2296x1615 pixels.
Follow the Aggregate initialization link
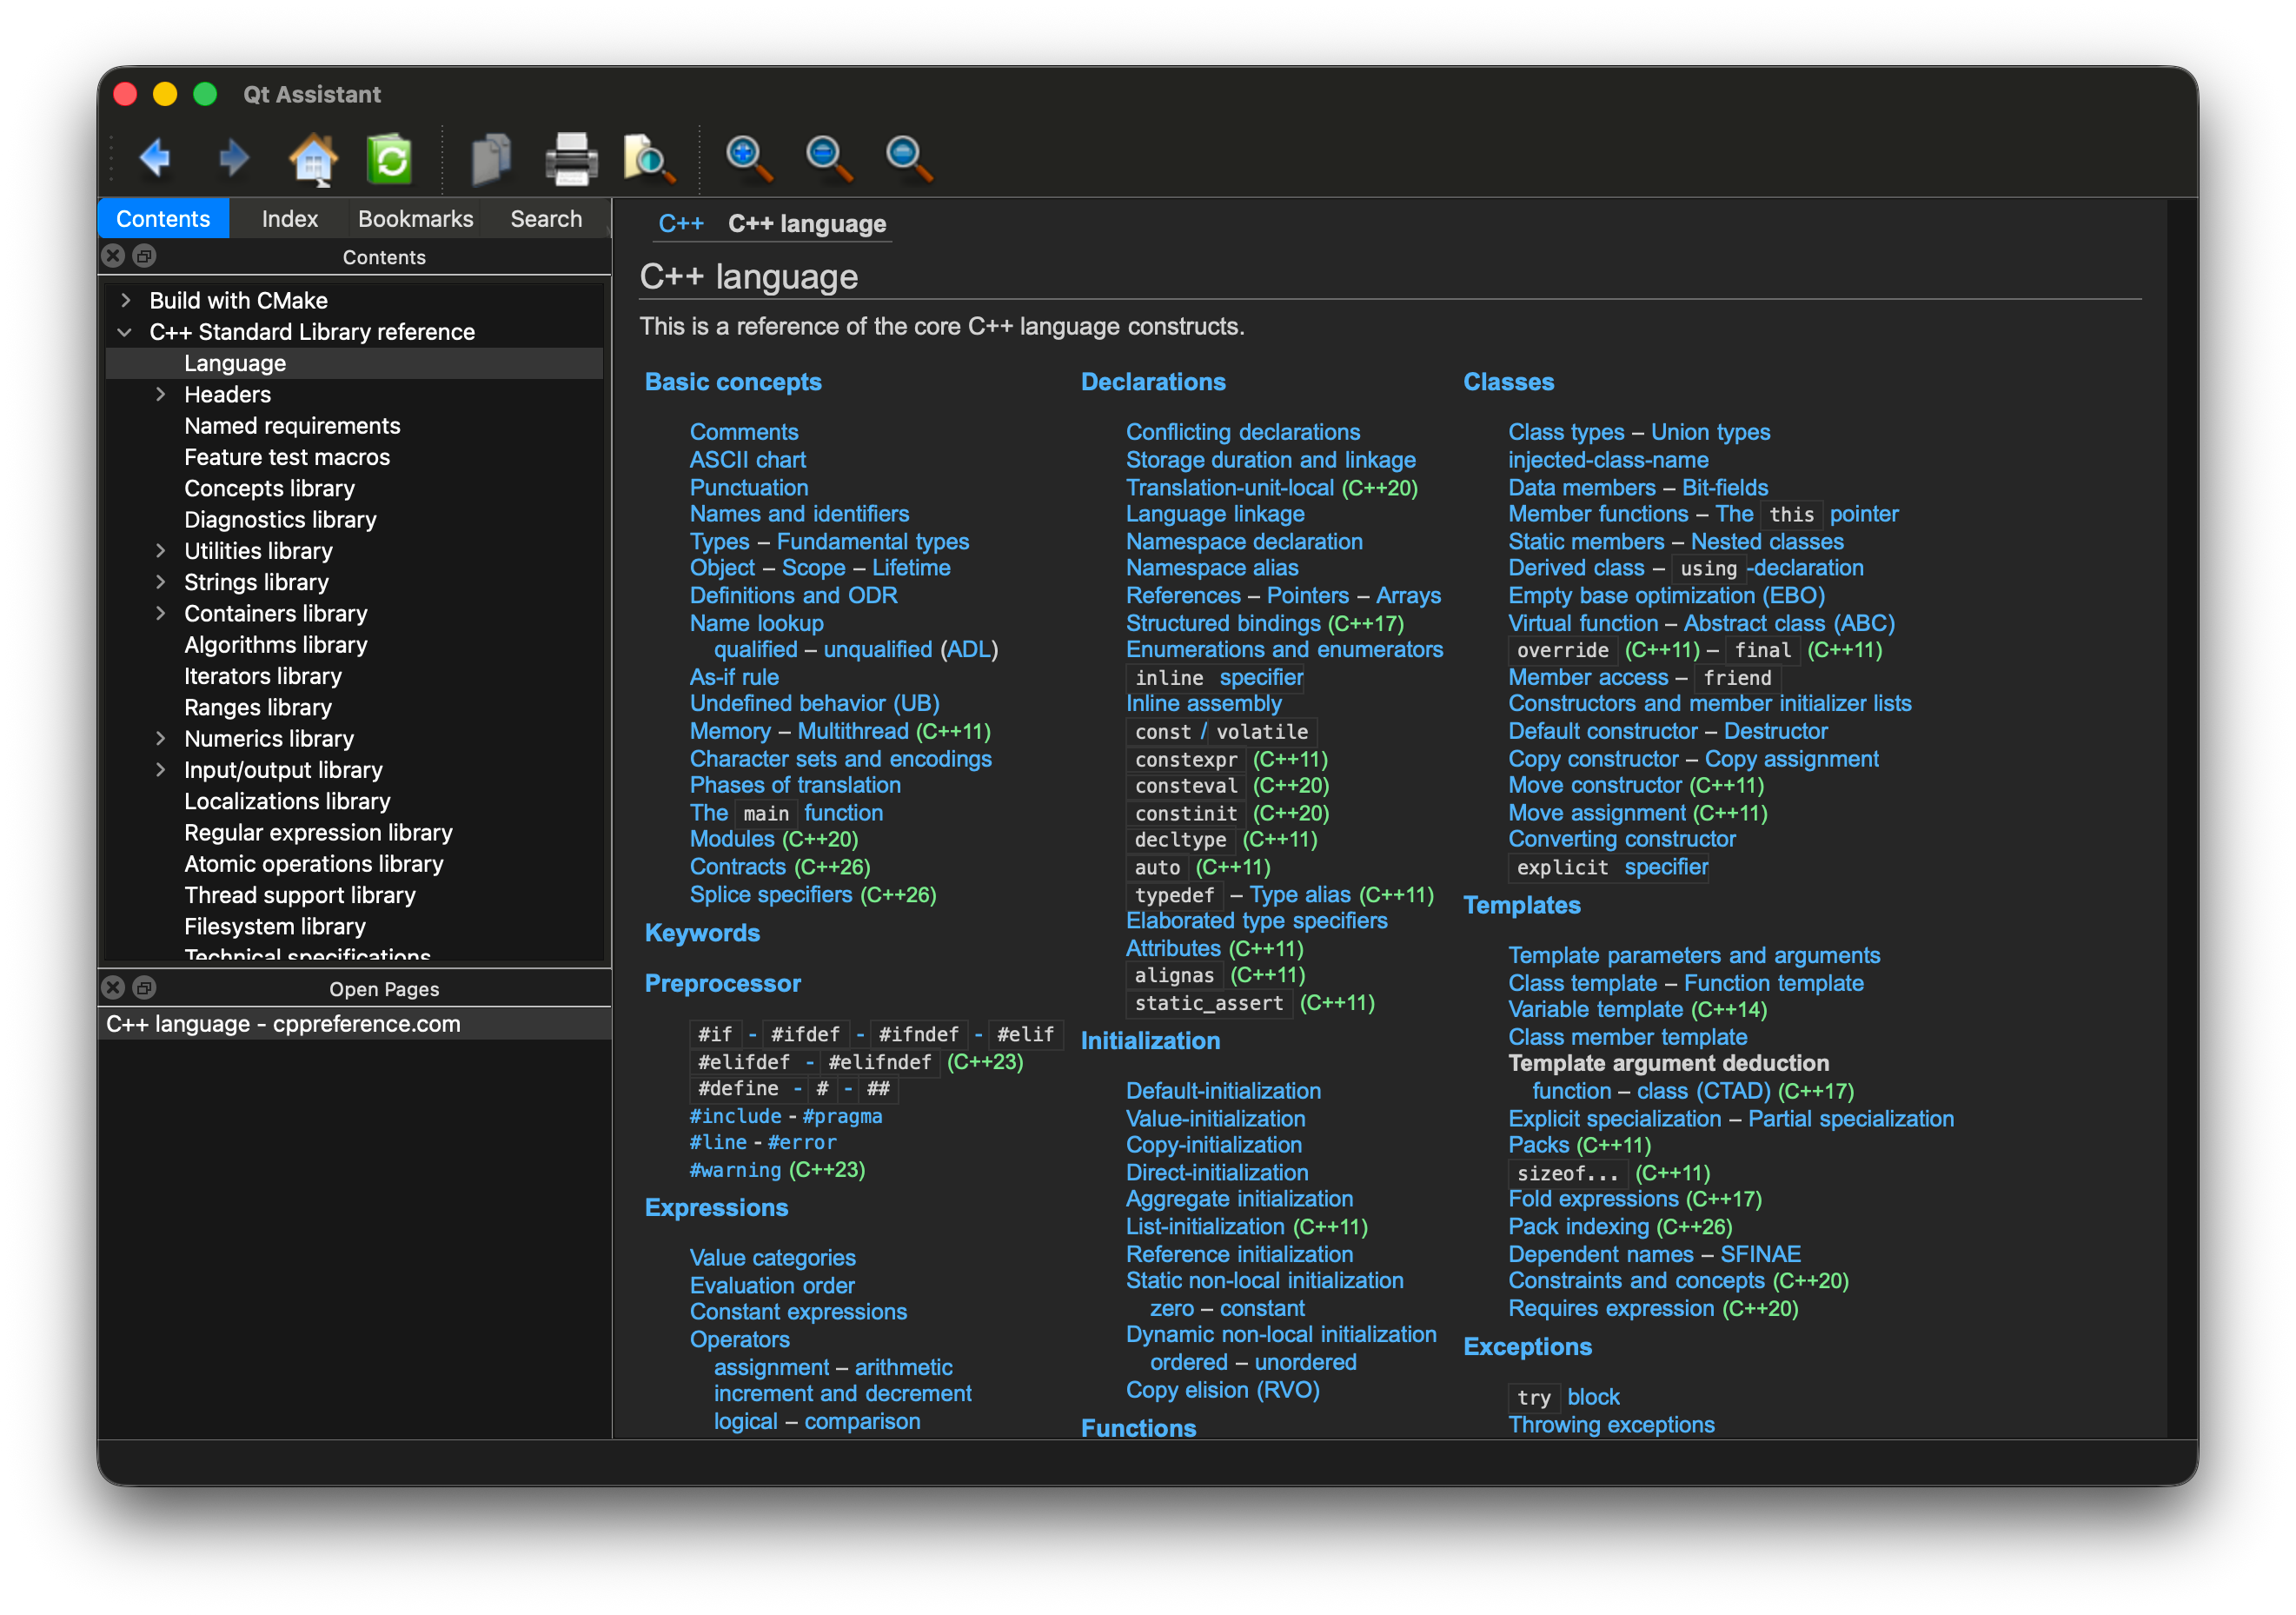[x=1239, y=1198]
